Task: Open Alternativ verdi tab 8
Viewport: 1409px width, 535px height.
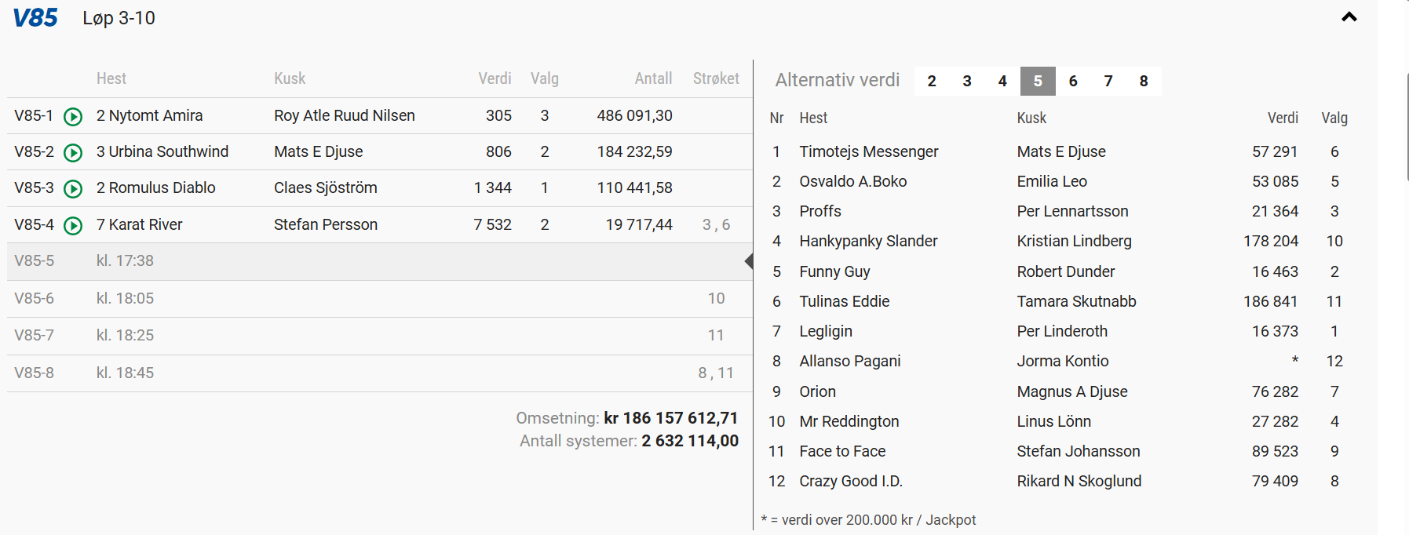Action: coord(1144,82)
